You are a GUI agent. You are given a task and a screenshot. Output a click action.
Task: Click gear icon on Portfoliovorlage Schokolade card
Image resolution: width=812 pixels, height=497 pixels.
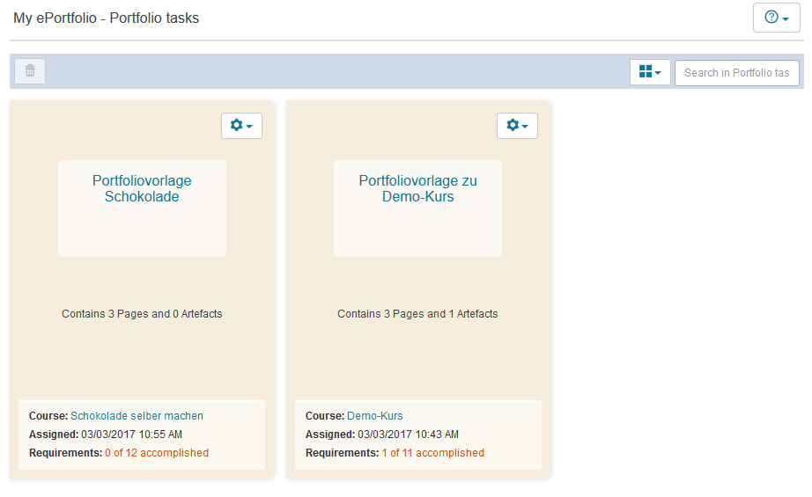tap(236, 126)
